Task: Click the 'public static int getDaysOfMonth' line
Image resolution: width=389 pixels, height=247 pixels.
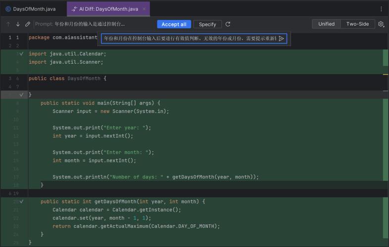Action: tap(123, 202)
